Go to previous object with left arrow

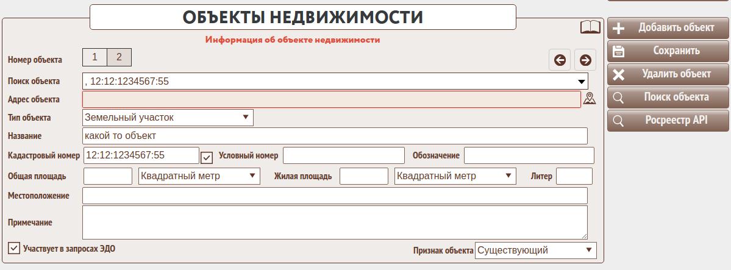point(560,60)
